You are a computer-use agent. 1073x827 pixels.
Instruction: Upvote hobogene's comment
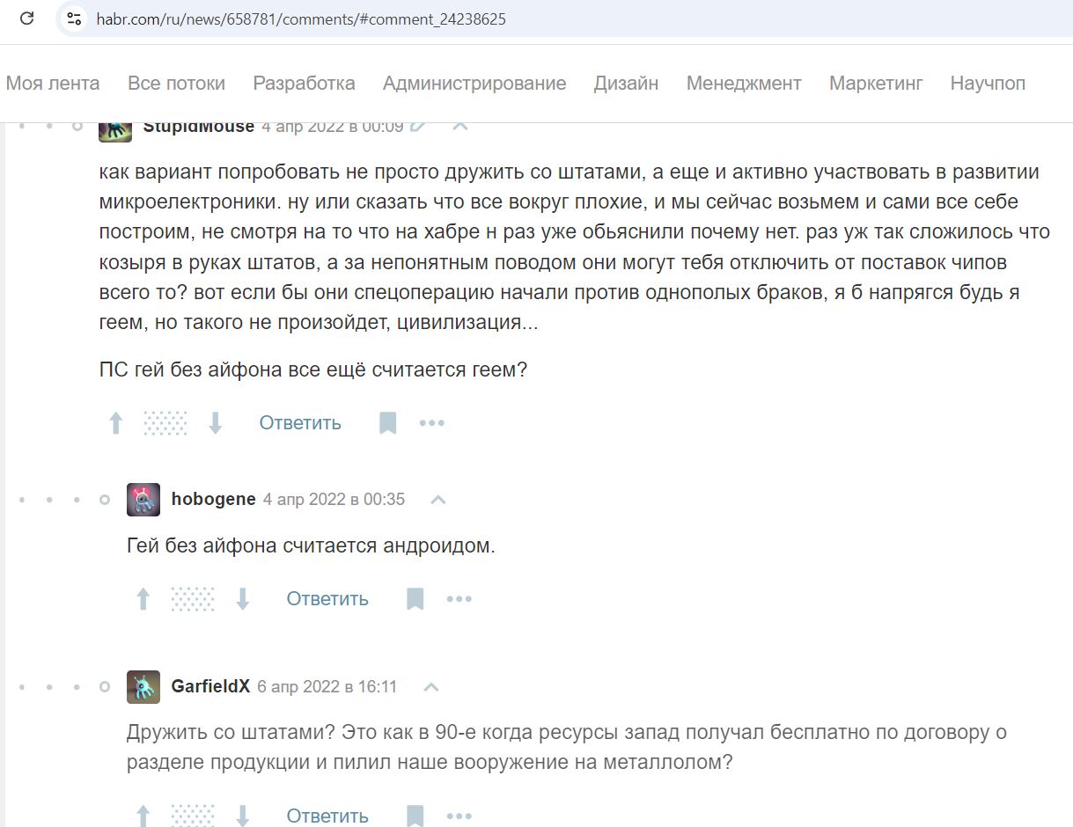[x=143, y=599]
